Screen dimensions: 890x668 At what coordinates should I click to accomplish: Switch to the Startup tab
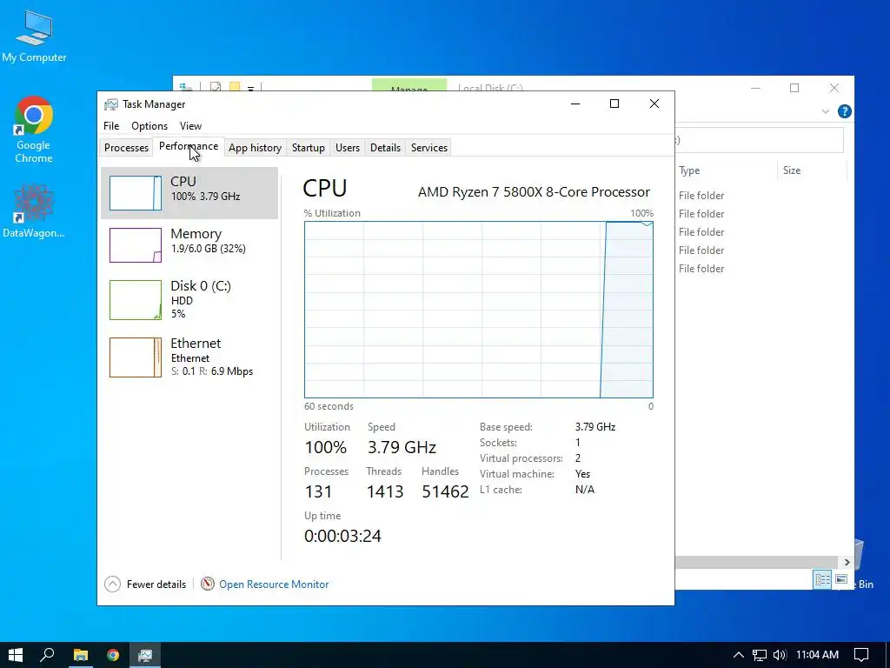click(309, 148)
